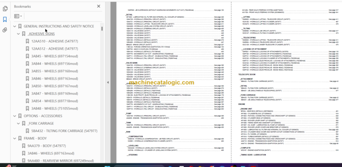The width and height of the screenshot is (342, 167).
Task: Select GENERAL INSTRUCTIONS AND SAFETY NOTICE bookmark
Action: (x=59, y=26)
